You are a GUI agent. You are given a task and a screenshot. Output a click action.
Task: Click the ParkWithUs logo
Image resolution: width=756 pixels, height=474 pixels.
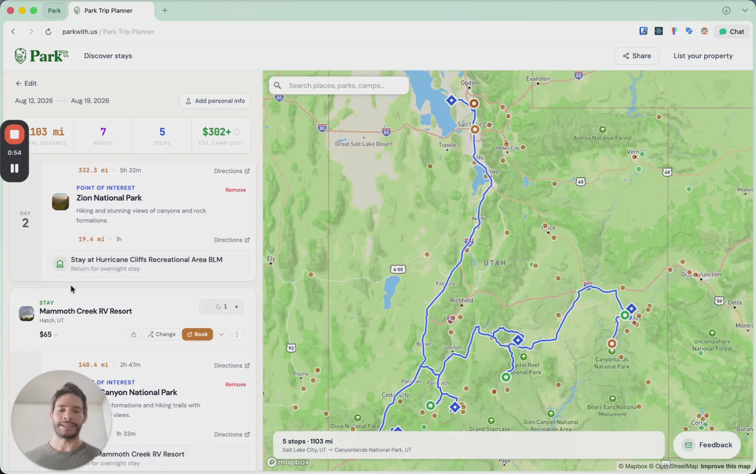click(x=41, y=56)
